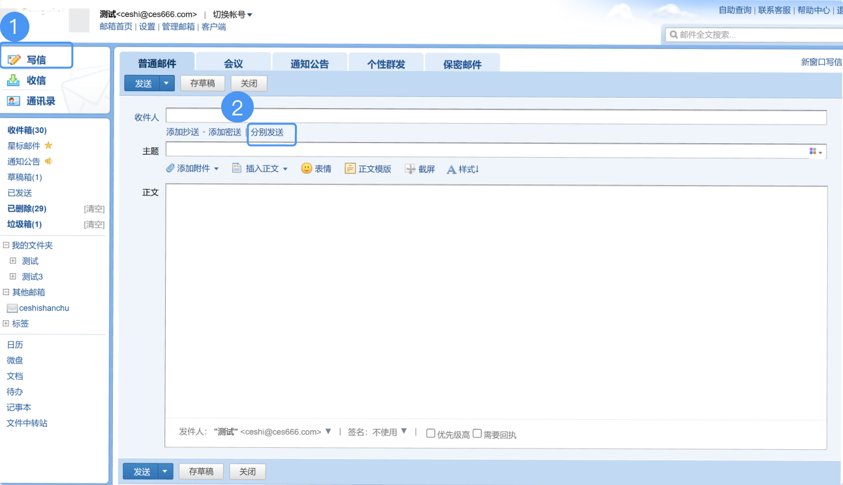Click the star icon beside 星标邮件
This screenshot has width=843, height=485.
(48, 145)
